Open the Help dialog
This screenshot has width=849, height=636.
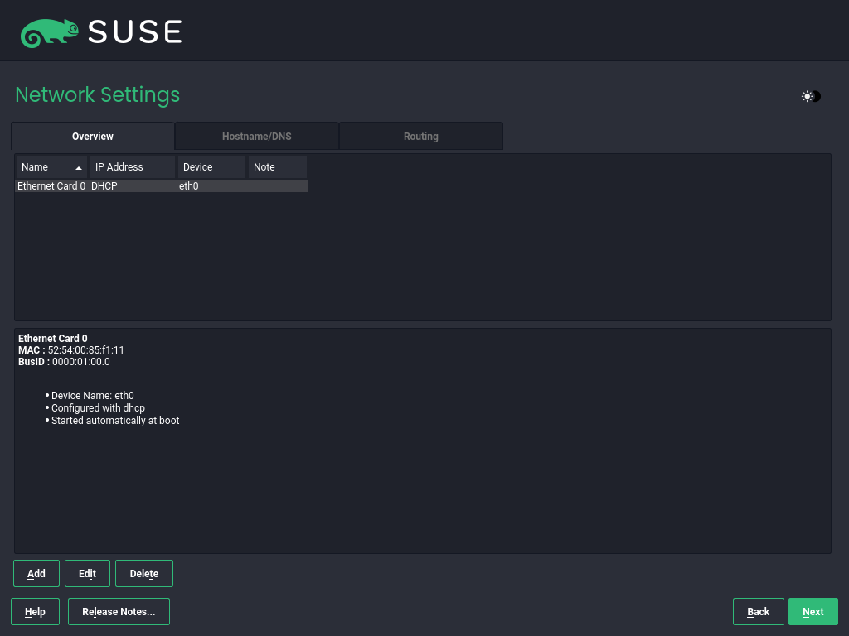[35, 611]
